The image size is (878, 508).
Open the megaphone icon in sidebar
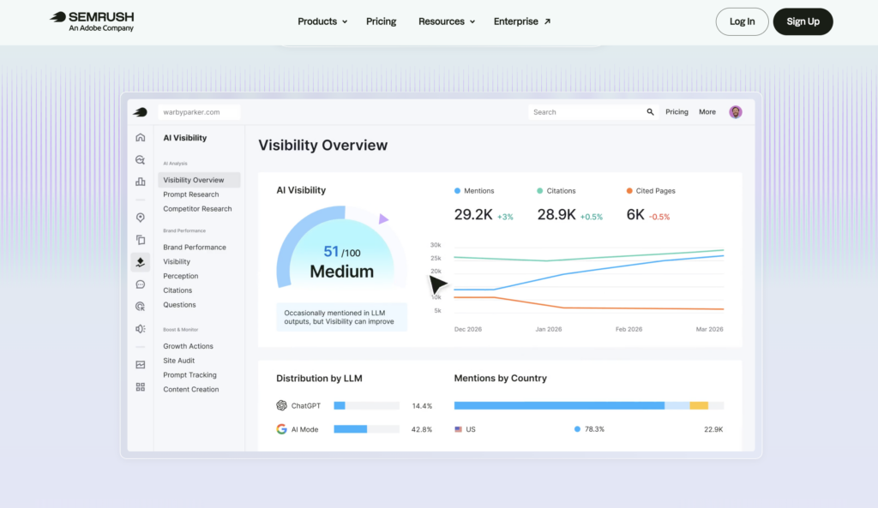(x=140, y=329)
